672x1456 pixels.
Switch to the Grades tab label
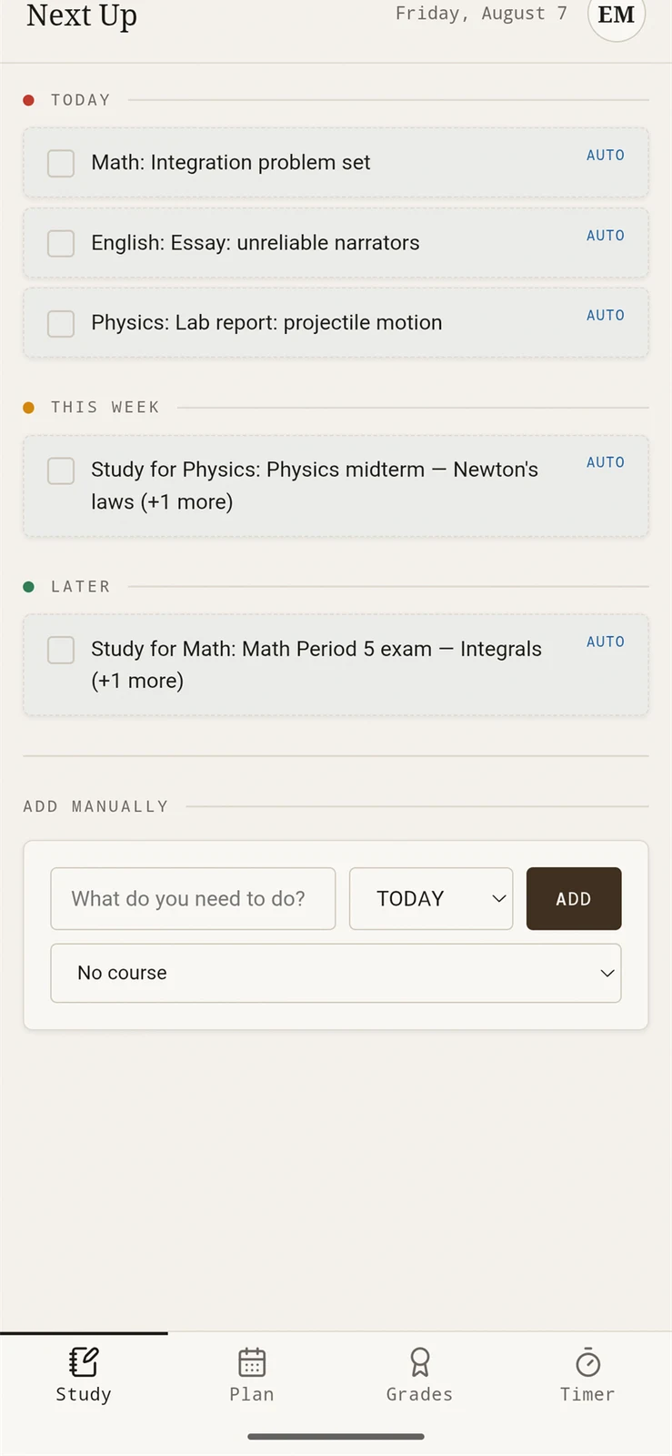419,1394
